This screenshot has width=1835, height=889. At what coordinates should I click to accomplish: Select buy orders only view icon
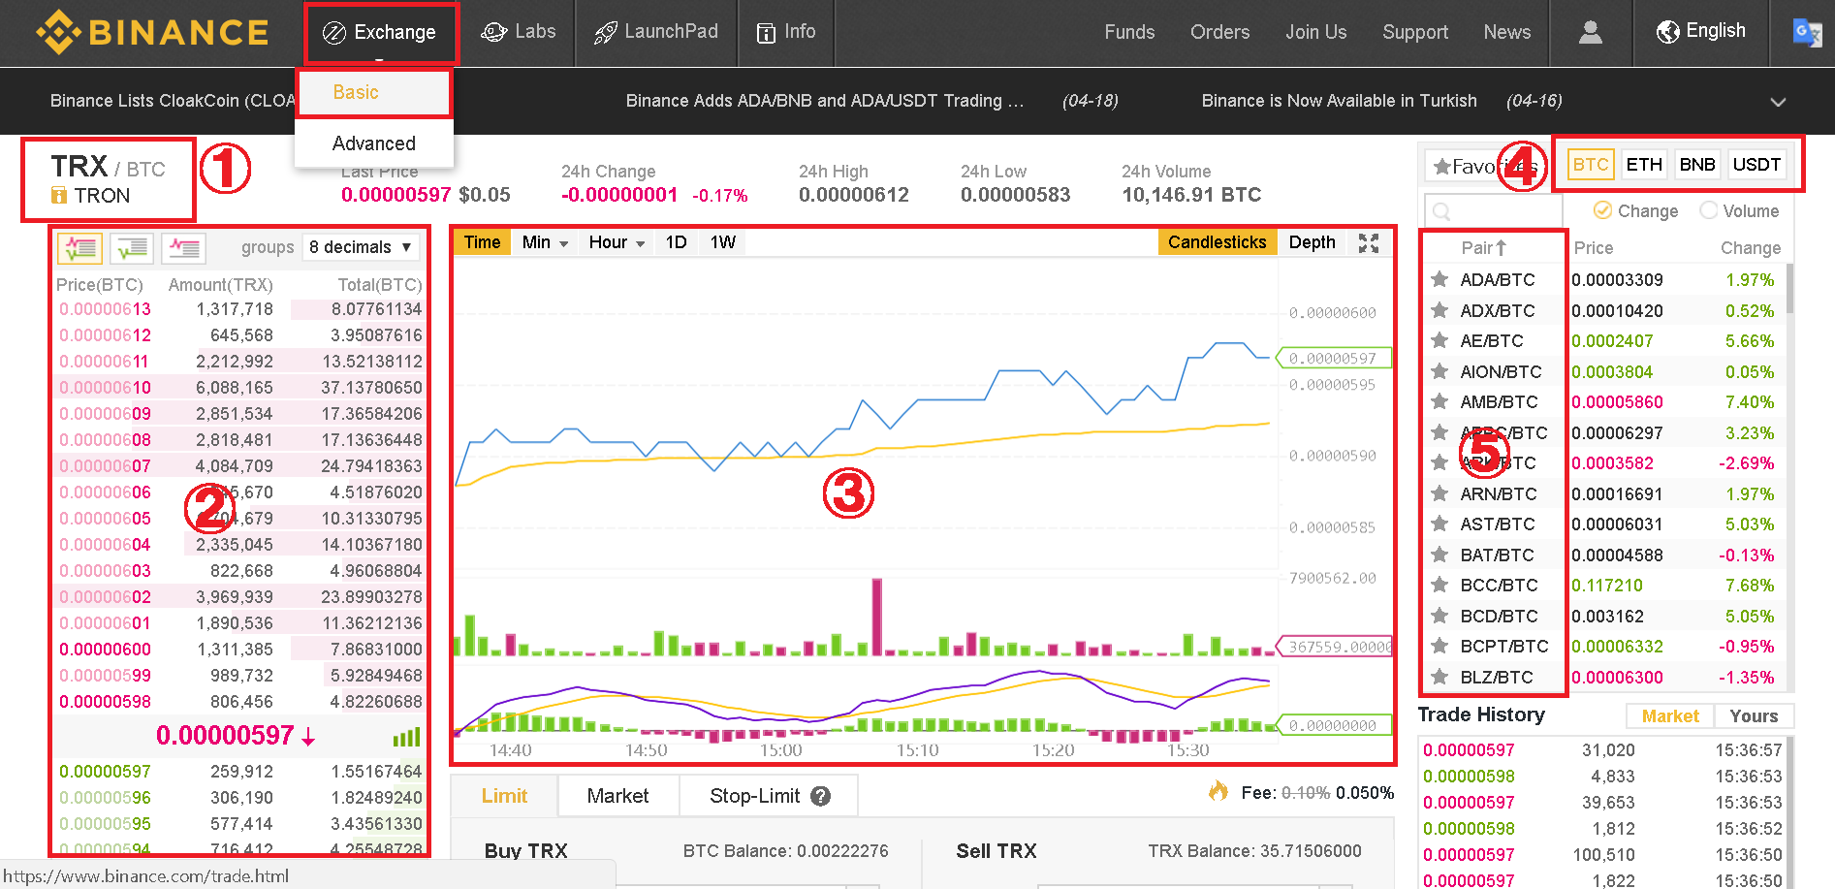pyautogui.click(x=132, y=248)
